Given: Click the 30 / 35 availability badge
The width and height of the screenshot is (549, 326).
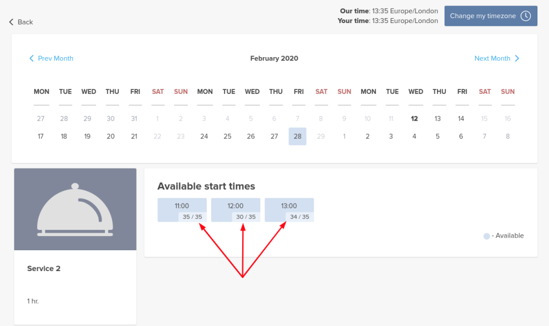Looking at the screenshot, I should tap(246, 217).
